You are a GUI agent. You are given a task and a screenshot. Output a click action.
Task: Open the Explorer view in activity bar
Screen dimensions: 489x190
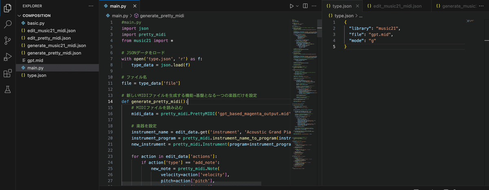tap(7, 8)
